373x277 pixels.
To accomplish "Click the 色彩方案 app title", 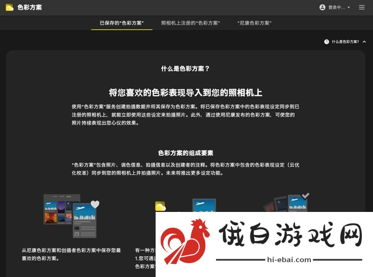I will (30, 7).
